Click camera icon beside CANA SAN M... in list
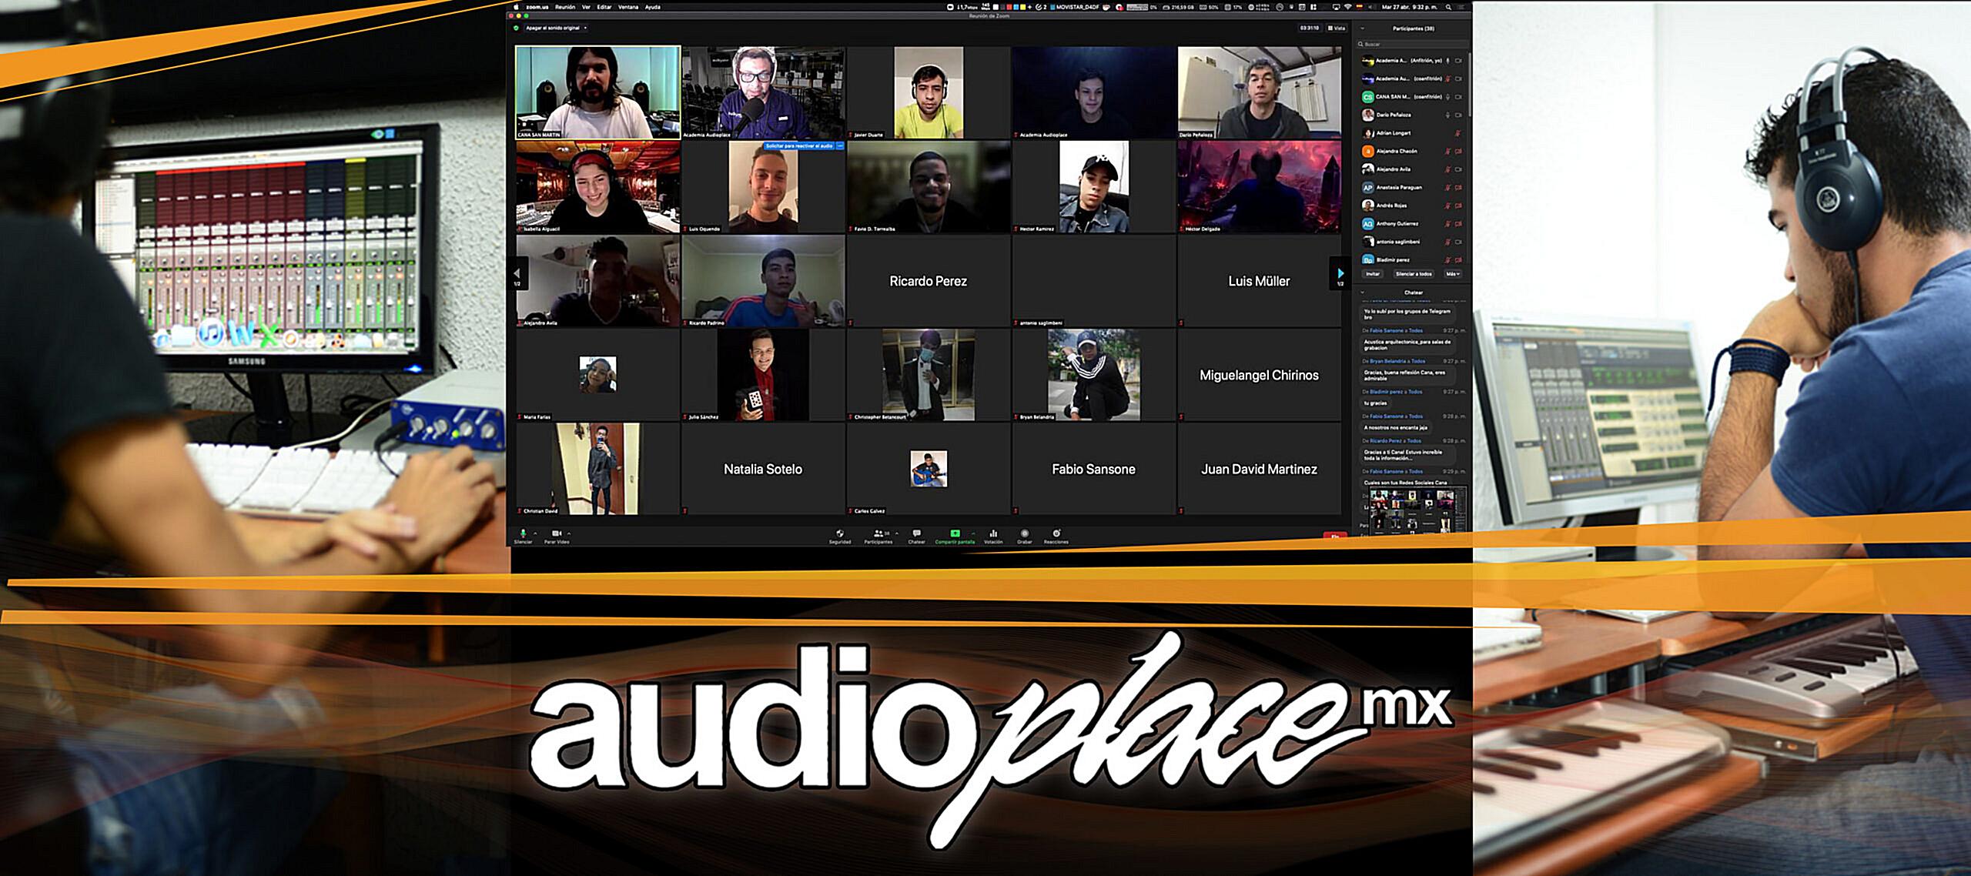The image size is (1971, 876). (1458, 97)
